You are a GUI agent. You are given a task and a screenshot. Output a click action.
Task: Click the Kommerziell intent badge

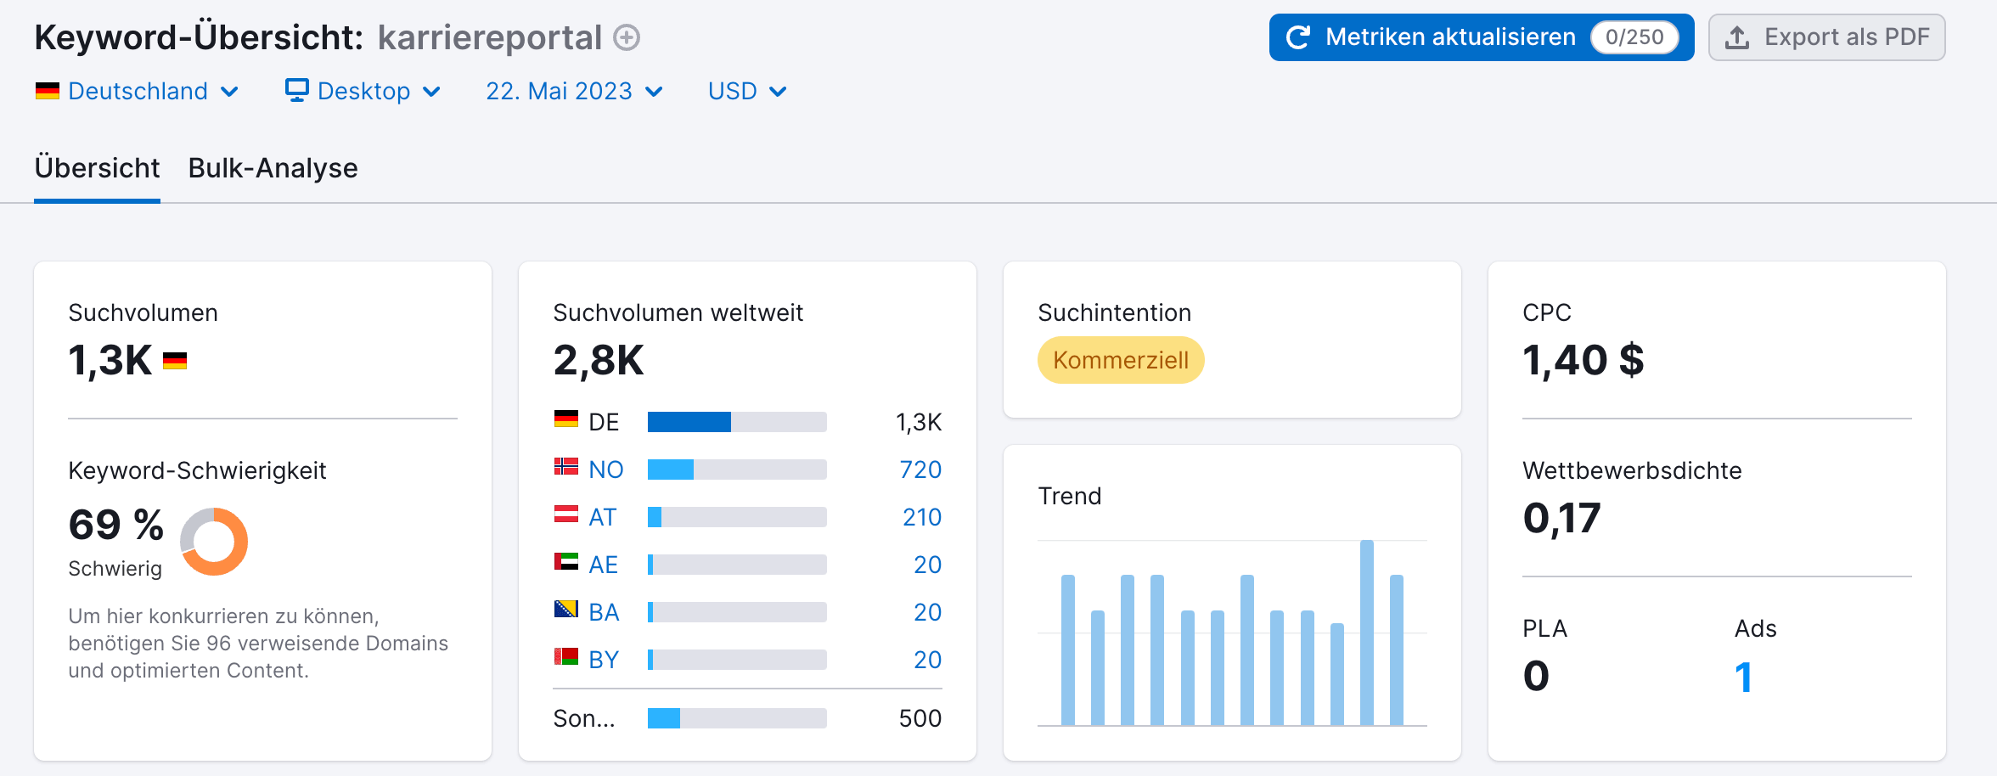pos(1121,360)
